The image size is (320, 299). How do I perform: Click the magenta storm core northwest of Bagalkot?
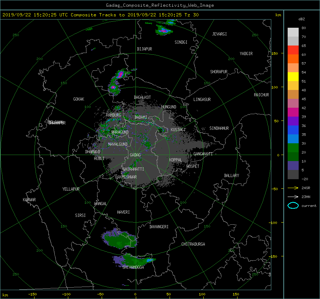[x=121, y=74]
